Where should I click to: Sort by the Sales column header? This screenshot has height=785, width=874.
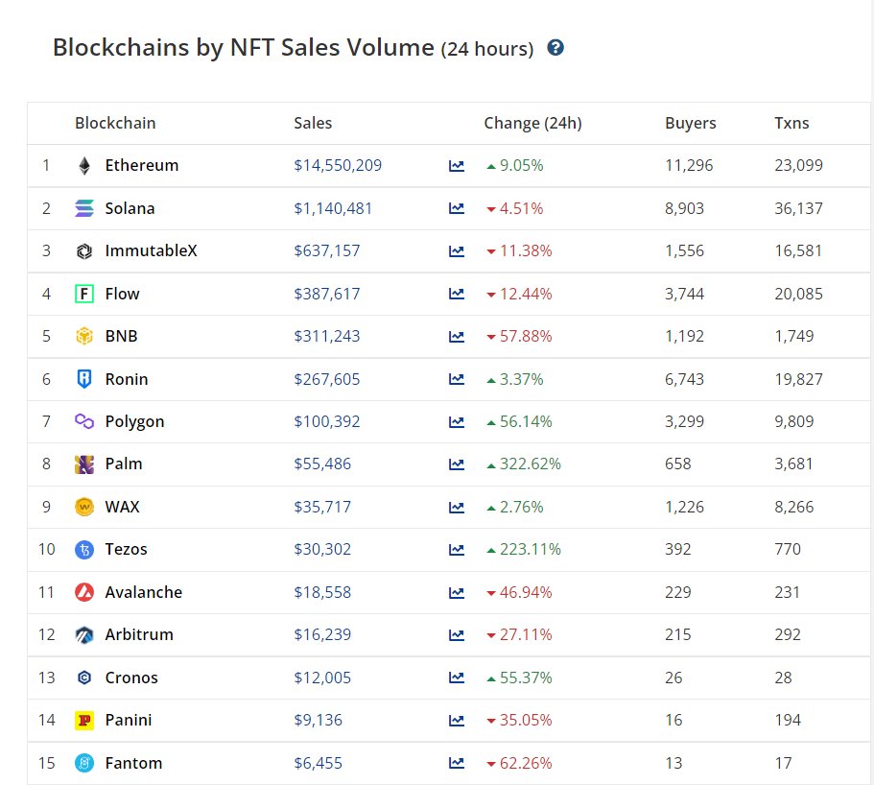click(313, 123)
